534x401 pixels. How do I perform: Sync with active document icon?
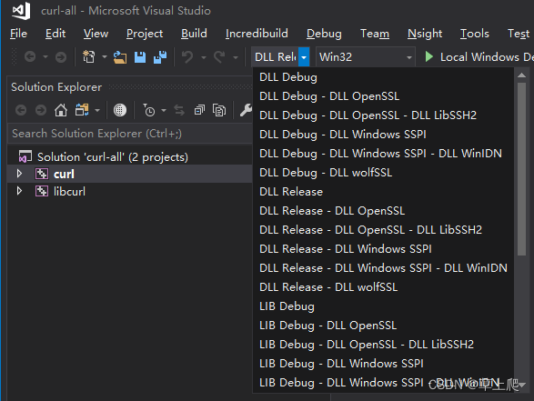coord(179,110)
